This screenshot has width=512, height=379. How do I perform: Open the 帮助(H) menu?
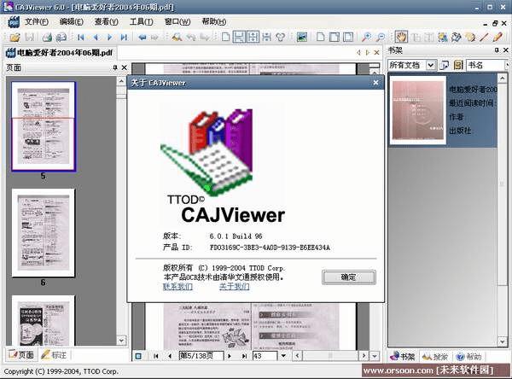point(214,22)
